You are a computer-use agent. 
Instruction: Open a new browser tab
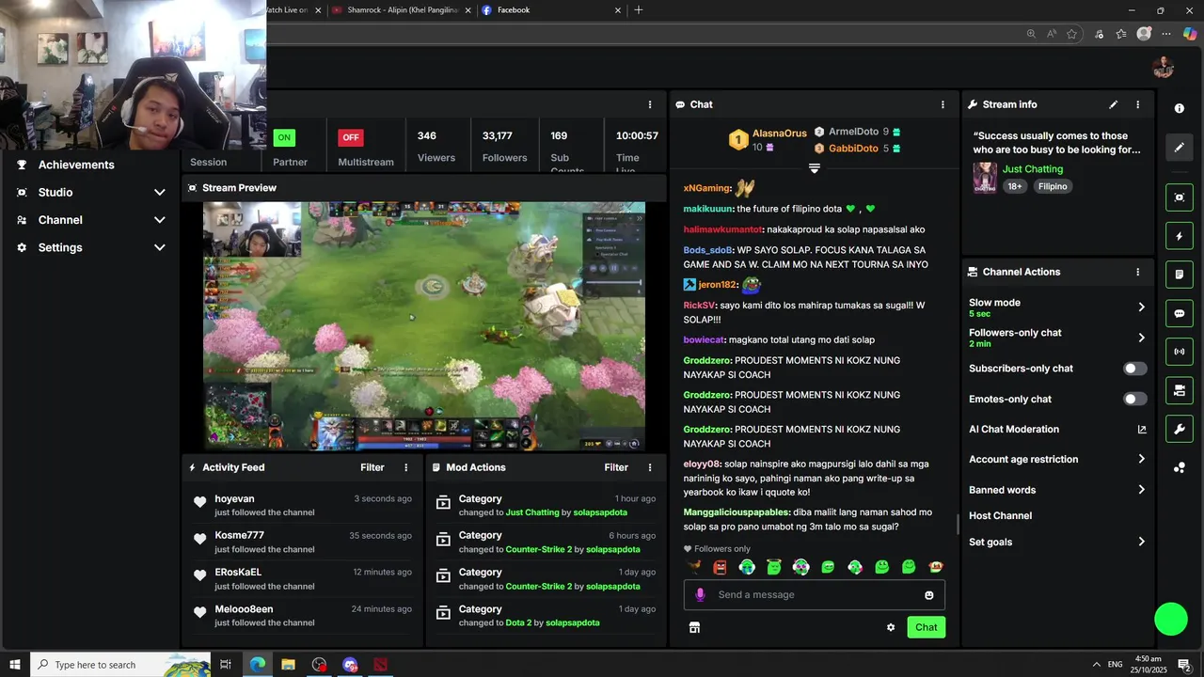point(639,10)
